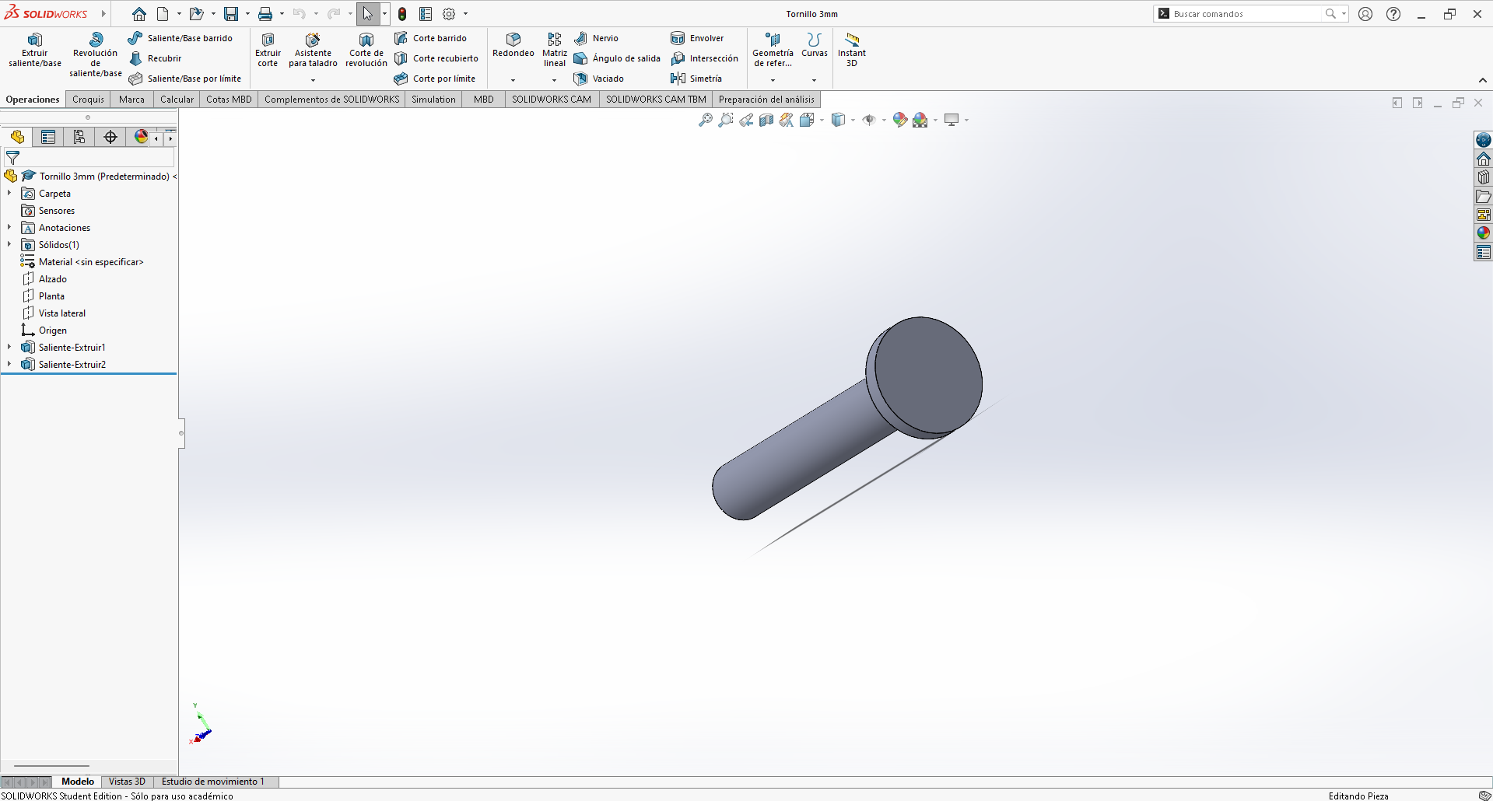Activate the Recubrir tool

pyautogui.click(x=155, y=58)
